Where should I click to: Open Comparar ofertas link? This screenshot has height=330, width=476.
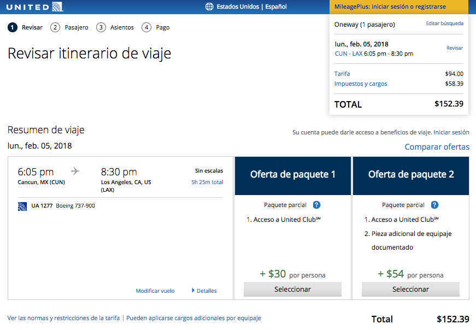[x=437, y=147]
